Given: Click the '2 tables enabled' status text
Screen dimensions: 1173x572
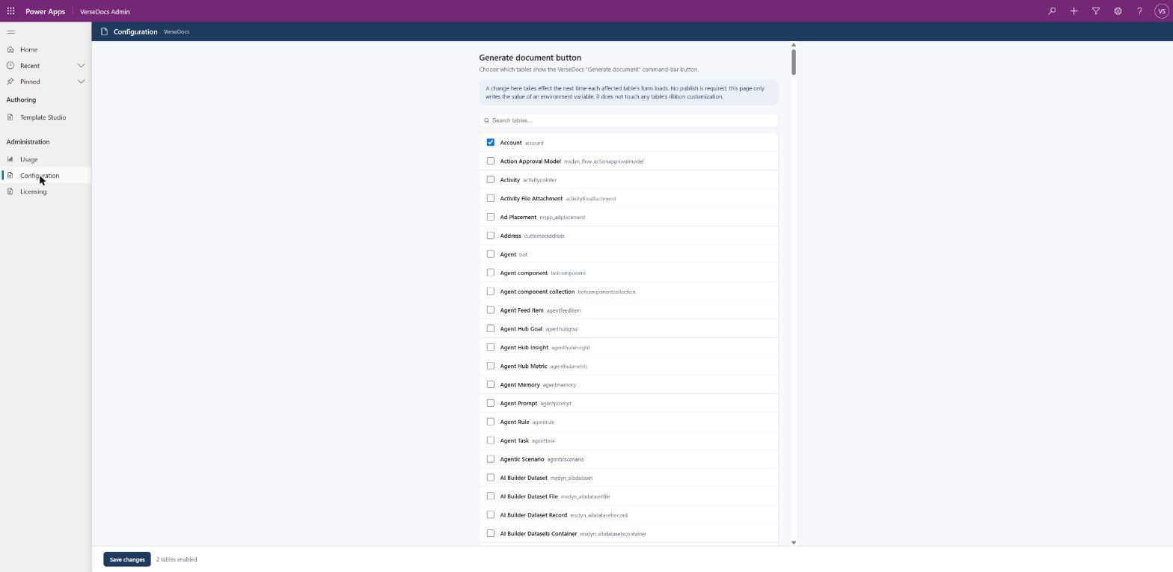Looking at the screenshot, I should coord(177,559).
